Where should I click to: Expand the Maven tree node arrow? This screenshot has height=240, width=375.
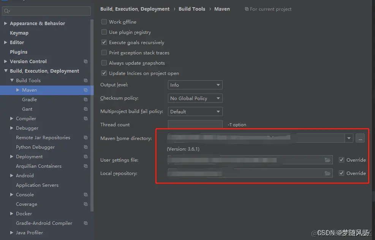coord(18,90)
